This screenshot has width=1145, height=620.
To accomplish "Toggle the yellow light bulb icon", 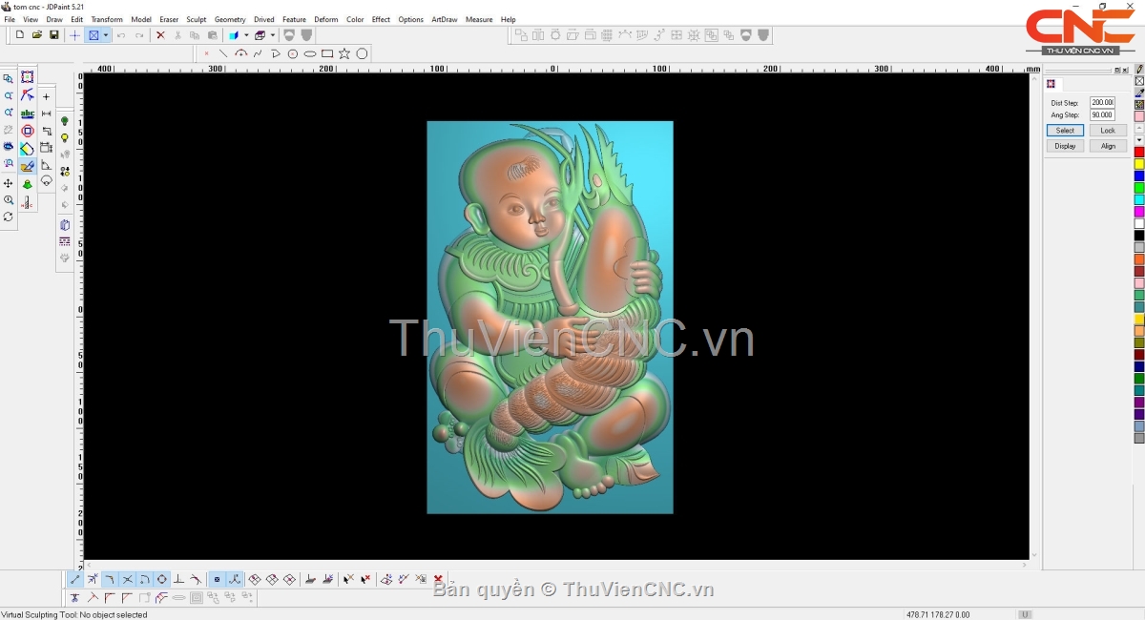I will tap(65, 137).
